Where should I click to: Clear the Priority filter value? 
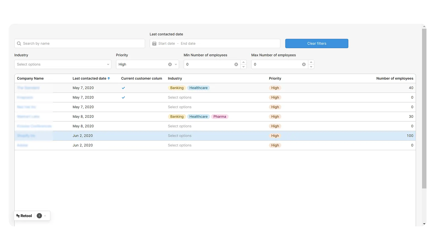(x=170, y=65)
